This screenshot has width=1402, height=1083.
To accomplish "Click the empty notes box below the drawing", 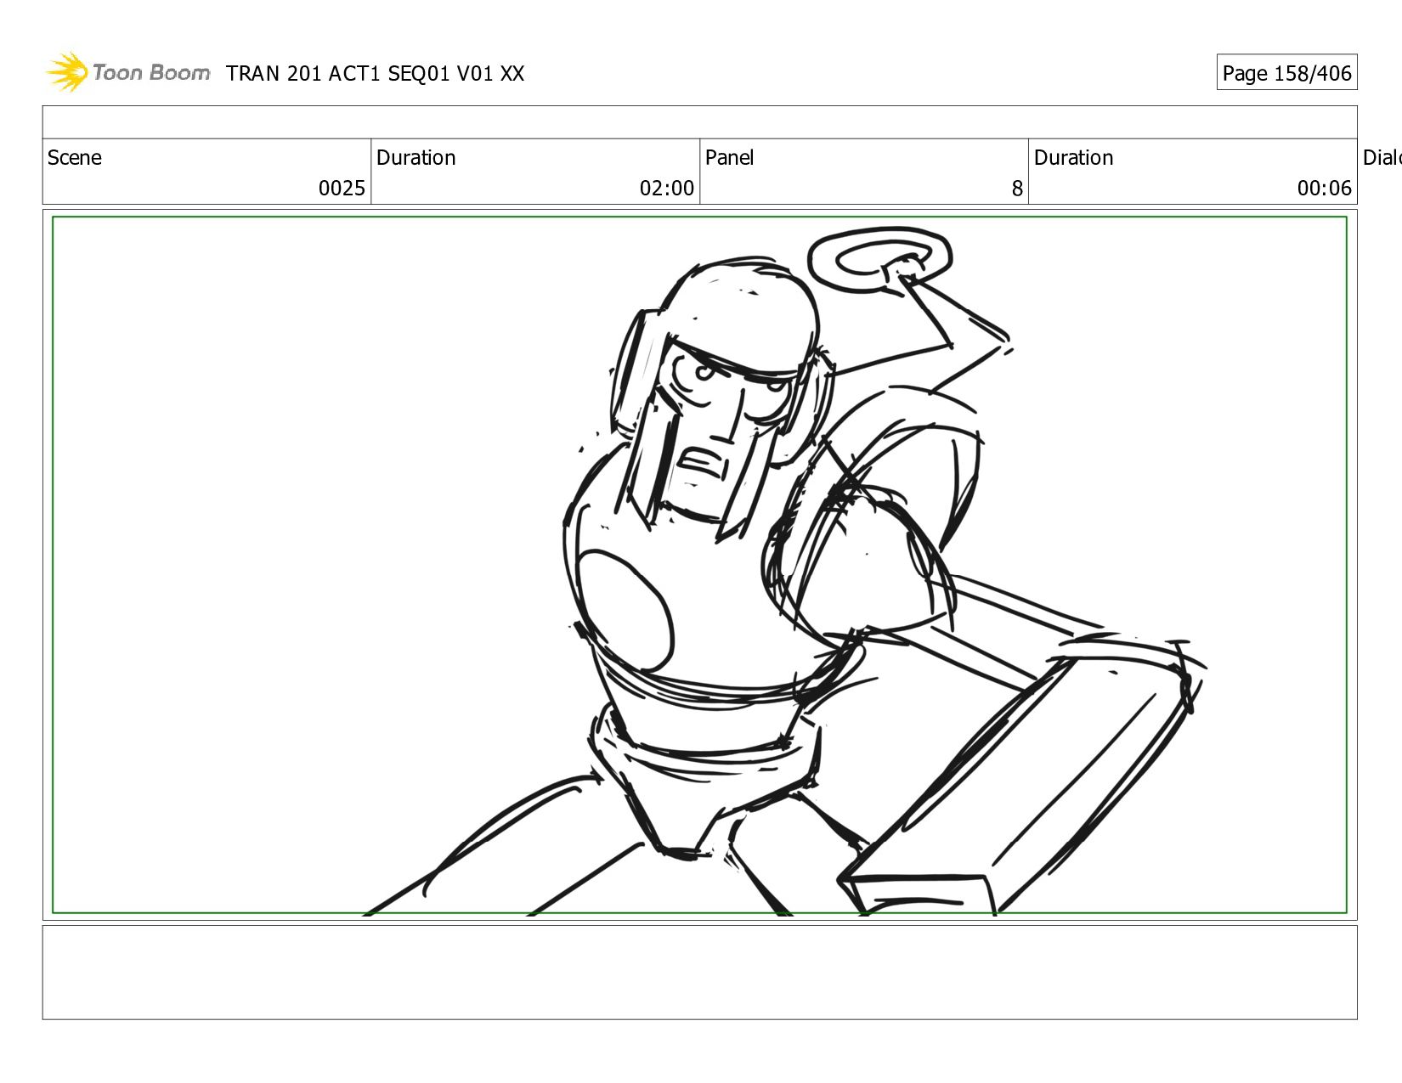I will click(699, 972).
